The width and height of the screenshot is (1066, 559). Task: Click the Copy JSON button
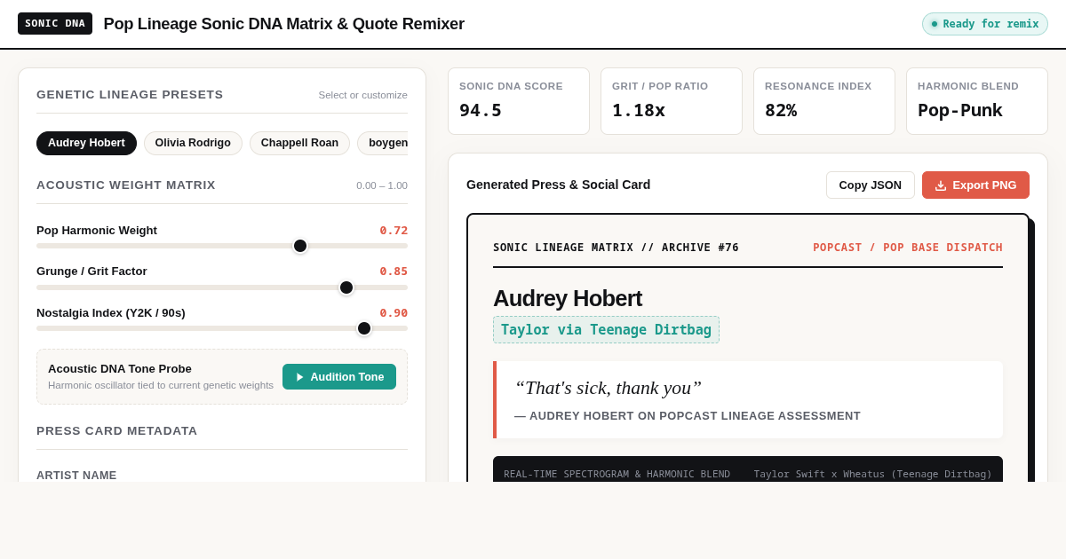click(x=871, y=185)
